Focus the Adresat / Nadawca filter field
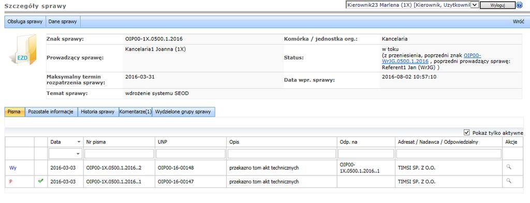The width and height of the screenshot is (530, 203). (448, 154)
